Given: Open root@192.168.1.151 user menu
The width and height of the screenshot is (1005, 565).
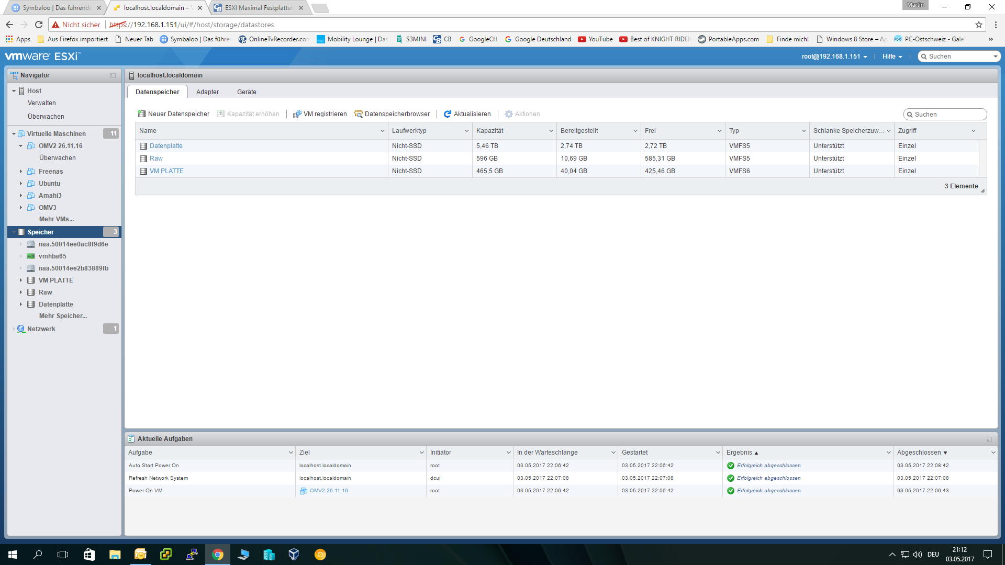Looking at the screenshot, I should point(834,56).
